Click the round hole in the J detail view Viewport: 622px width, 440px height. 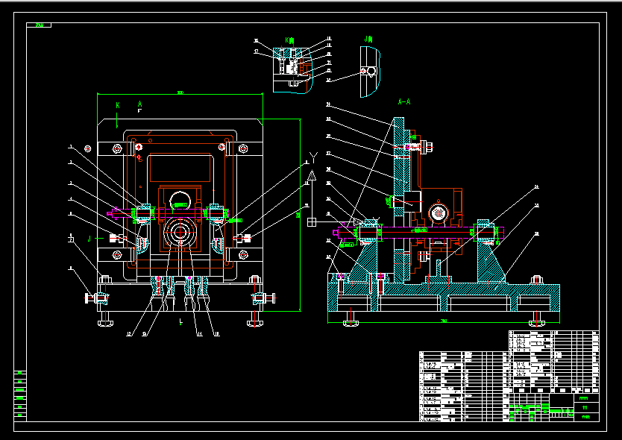click(x=371, y=71)
